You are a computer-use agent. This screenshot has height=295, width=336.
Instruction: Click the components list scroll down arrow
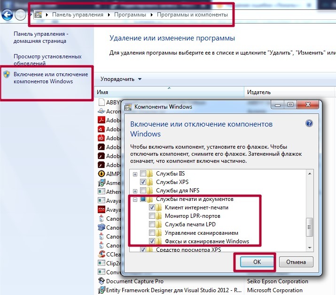click(310, 248)
